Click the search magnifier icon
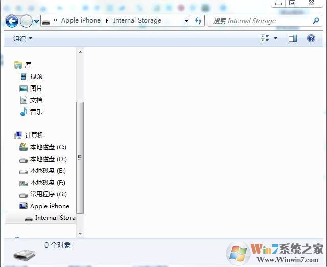Image resolution: width=327 pixels, height=267 pixels. pyautogui.click(x=316, y=21)
